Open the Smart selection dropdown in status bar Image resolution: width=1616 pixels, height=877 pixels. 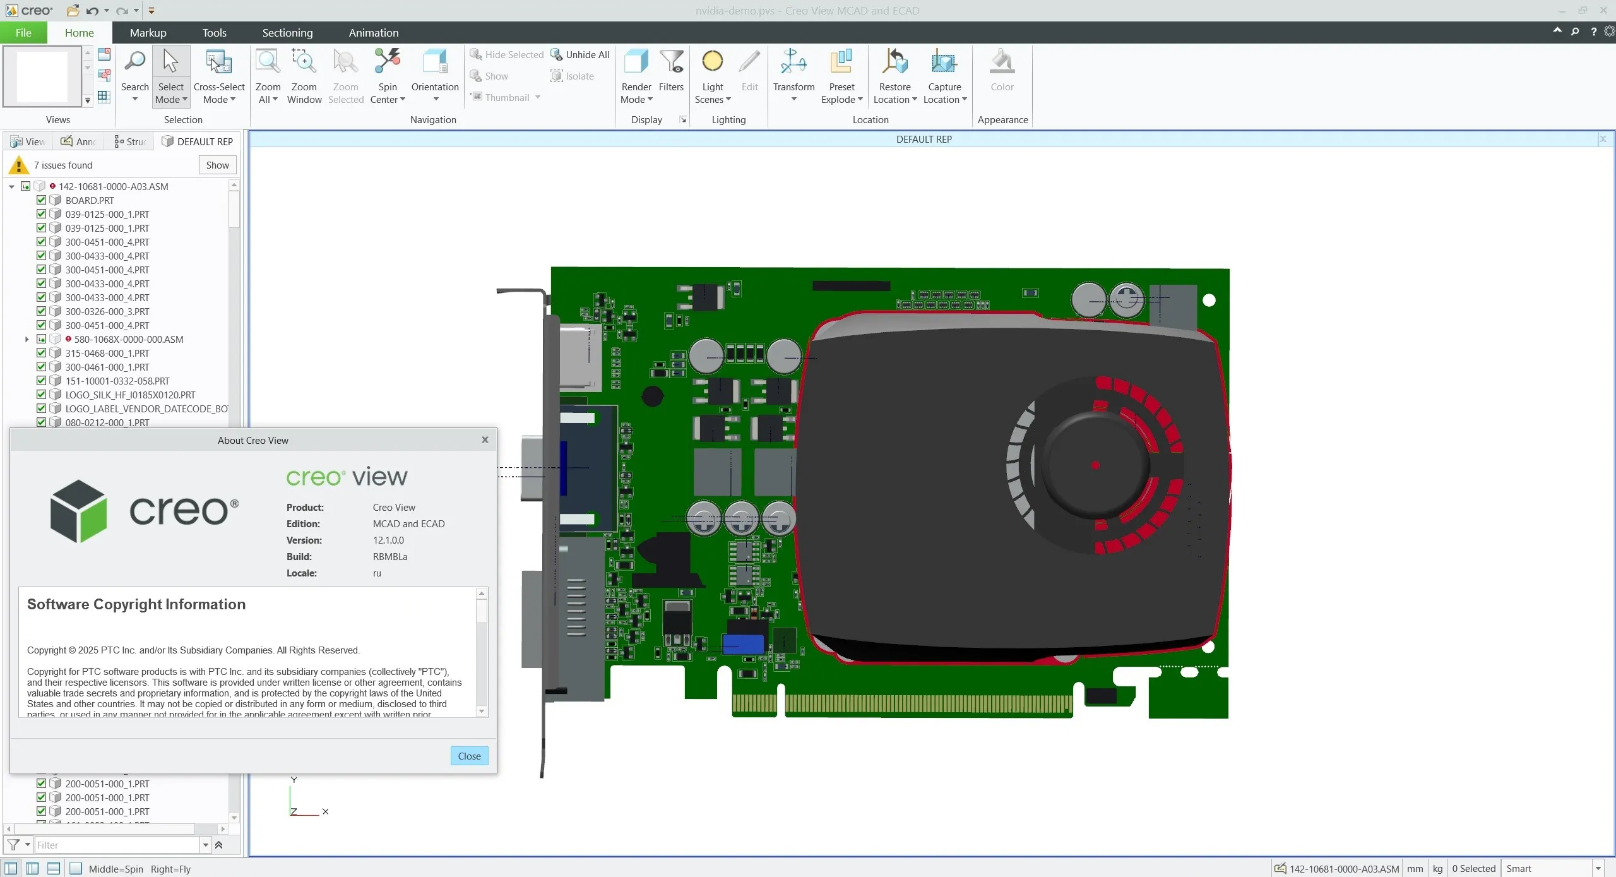[x=1598, y=869]
